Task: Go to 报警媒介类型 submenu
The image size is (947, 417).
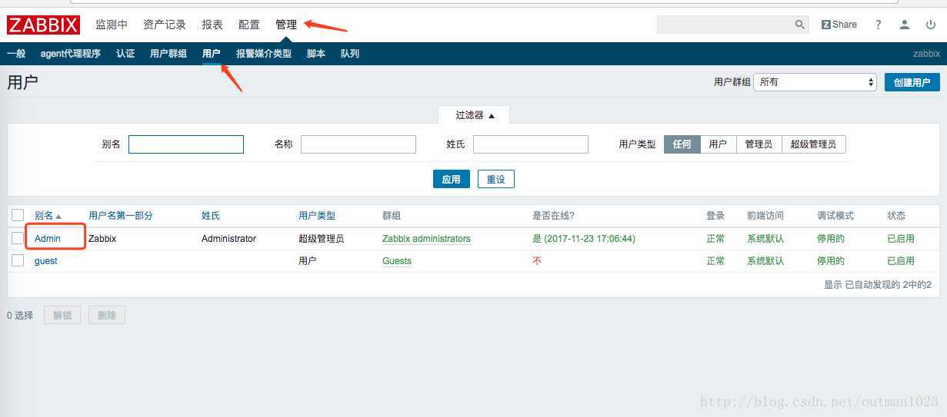Action: pos(264,54)
